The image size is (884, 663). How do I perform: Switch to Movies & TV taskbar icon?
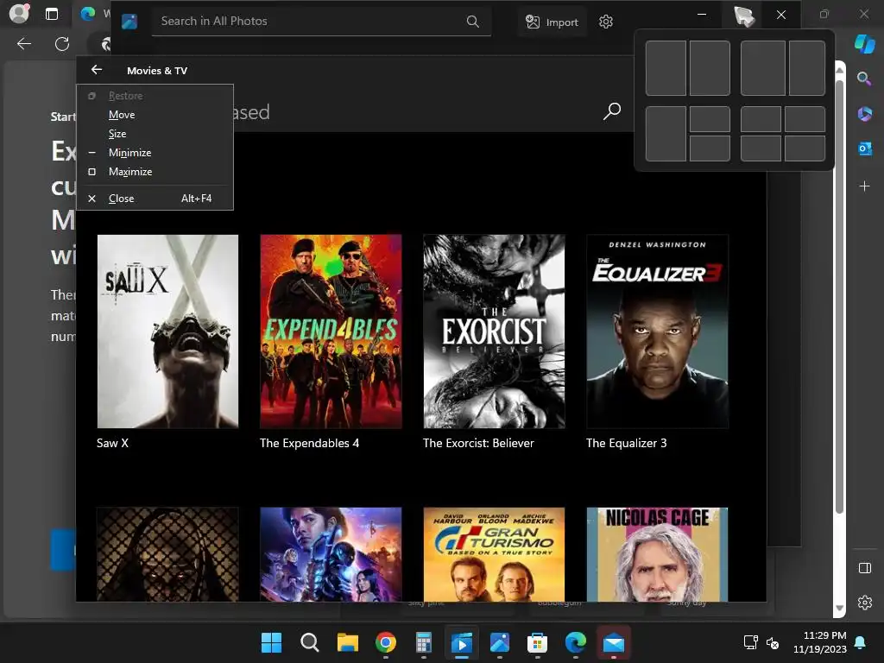(x=462, y=642)
